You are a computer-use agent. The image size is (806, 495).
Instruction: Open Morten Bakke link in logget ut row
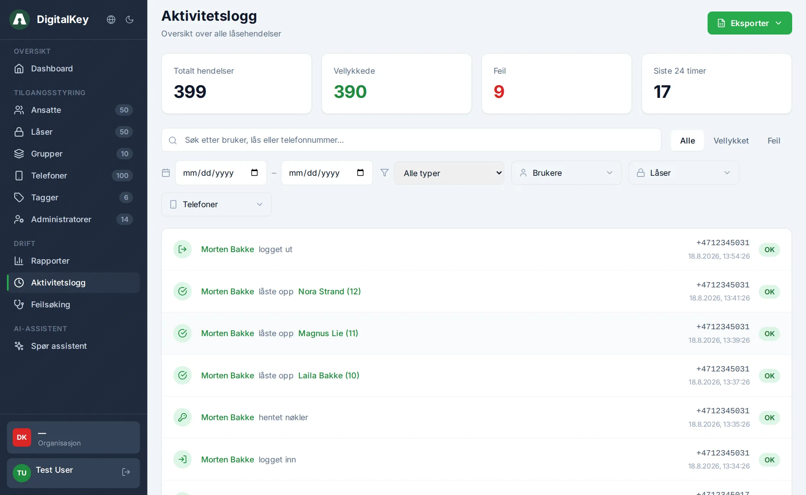(228, 249)
